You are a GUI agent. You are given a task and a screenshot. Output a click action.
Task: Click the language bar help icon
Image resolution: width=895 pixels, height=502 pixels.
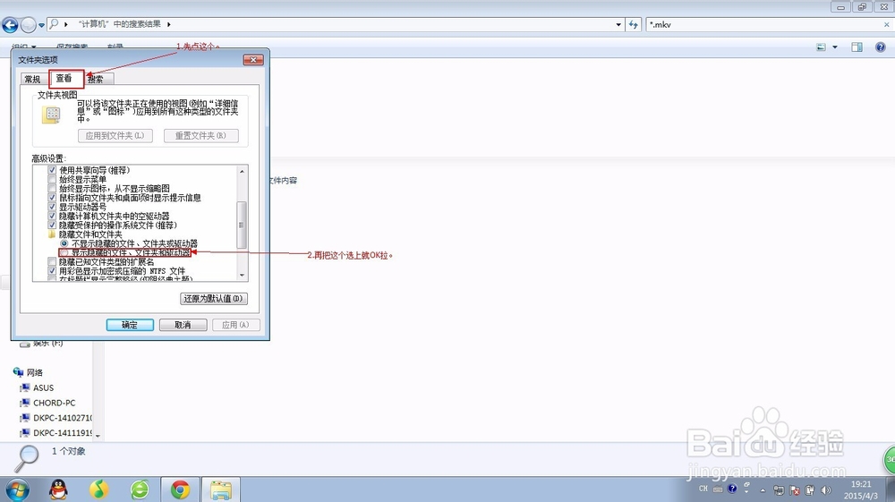tap(732, 489)
